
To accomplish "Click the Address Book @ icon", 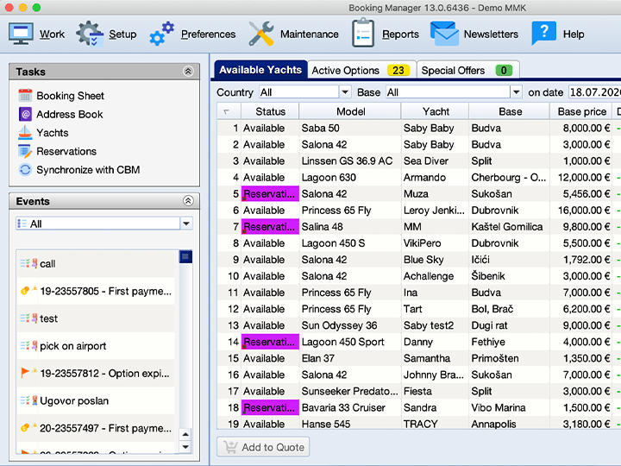I will click(x=25, y=114).
